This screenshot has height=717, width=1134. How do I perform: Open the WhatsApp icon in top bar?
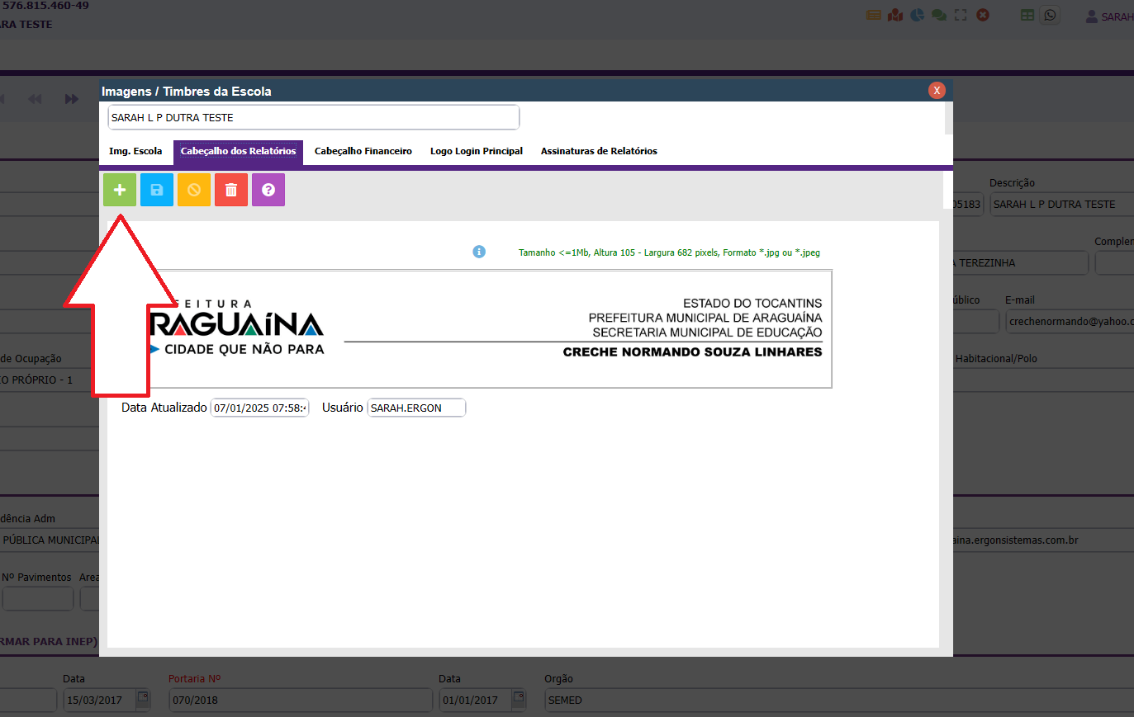coord(1050,15)
